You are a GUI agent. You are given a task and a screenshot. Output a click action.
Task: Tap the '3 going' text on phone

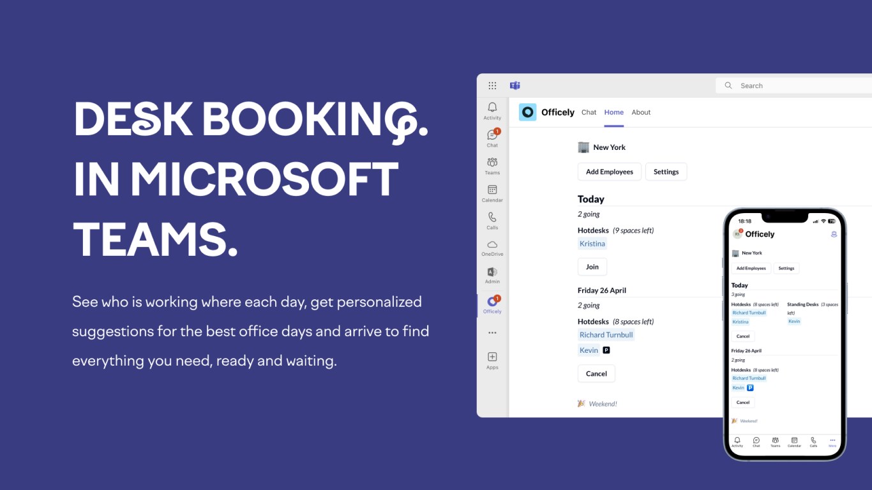[739, 295]
